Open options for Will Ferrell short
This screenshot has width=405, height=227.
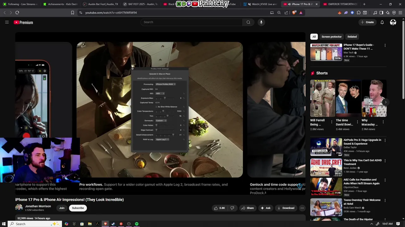[x=332, y=122]
